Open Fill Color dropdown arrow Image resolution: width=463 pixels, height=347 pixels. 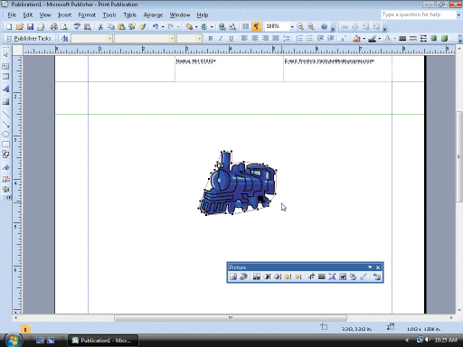[x=364, y=39]
